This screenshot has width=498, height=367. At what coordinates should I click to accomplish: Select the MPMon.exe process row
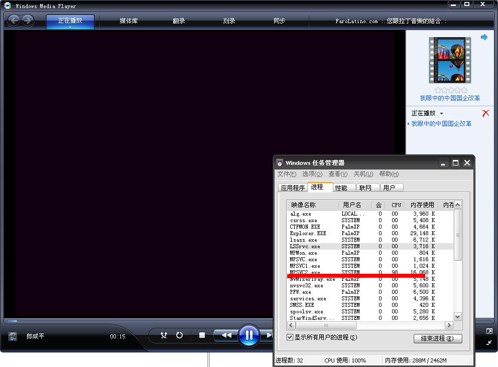pyautogui.click(x=370, y=253)
